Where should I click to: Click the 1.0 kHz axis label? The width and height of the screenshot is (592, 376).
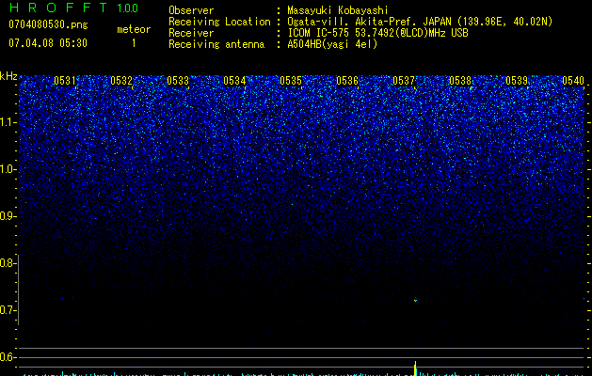click(x=8, y=169)
